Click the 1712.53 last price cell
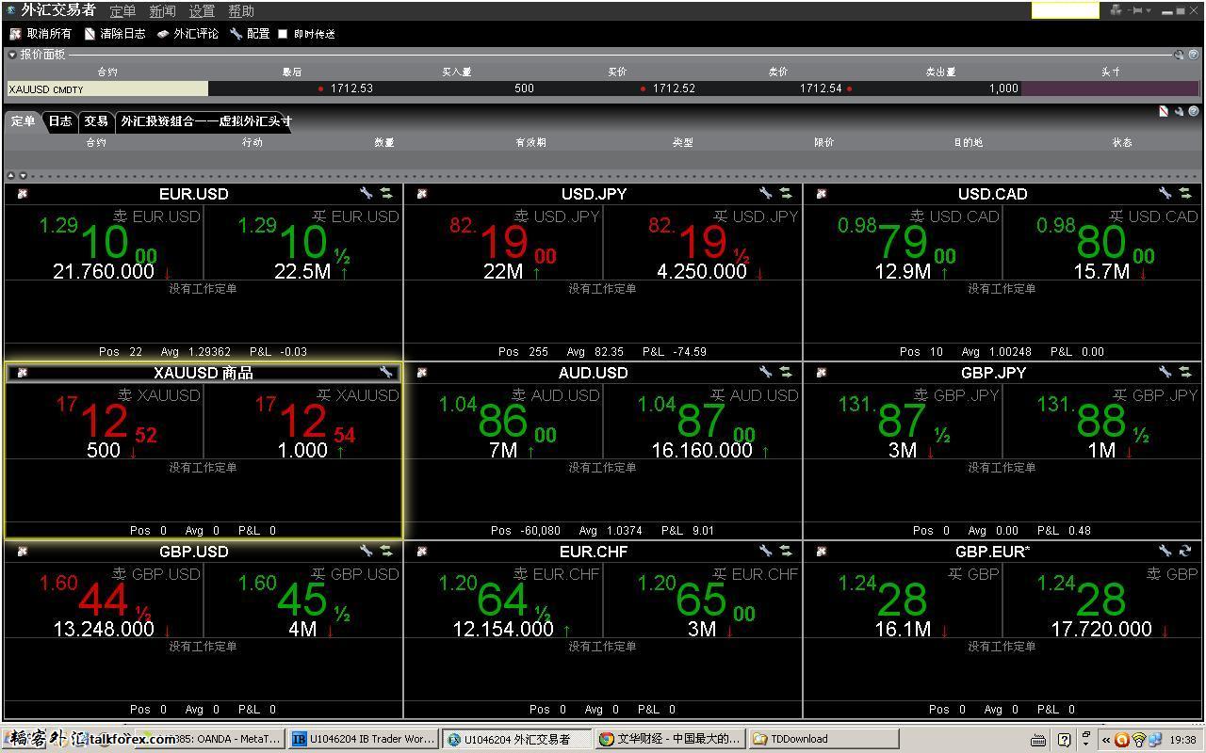The width and height of the screenshot is (1206, 753). pyautogui.click(x=292, y=88)
